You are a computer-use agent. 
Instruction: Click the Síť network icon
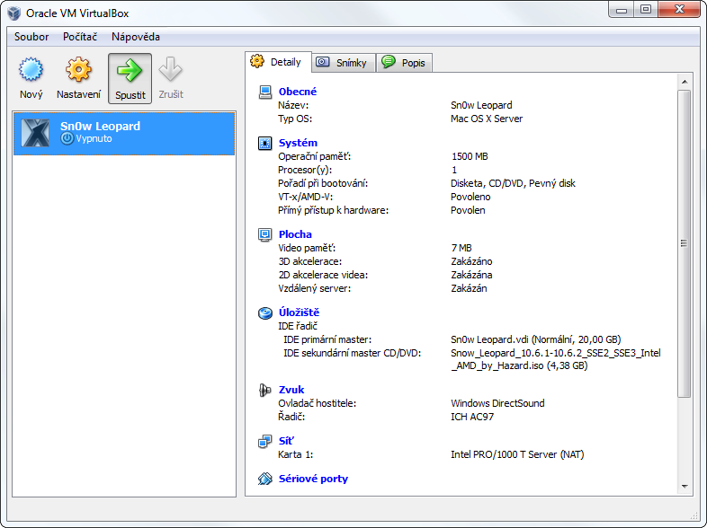tap(264, 441)
